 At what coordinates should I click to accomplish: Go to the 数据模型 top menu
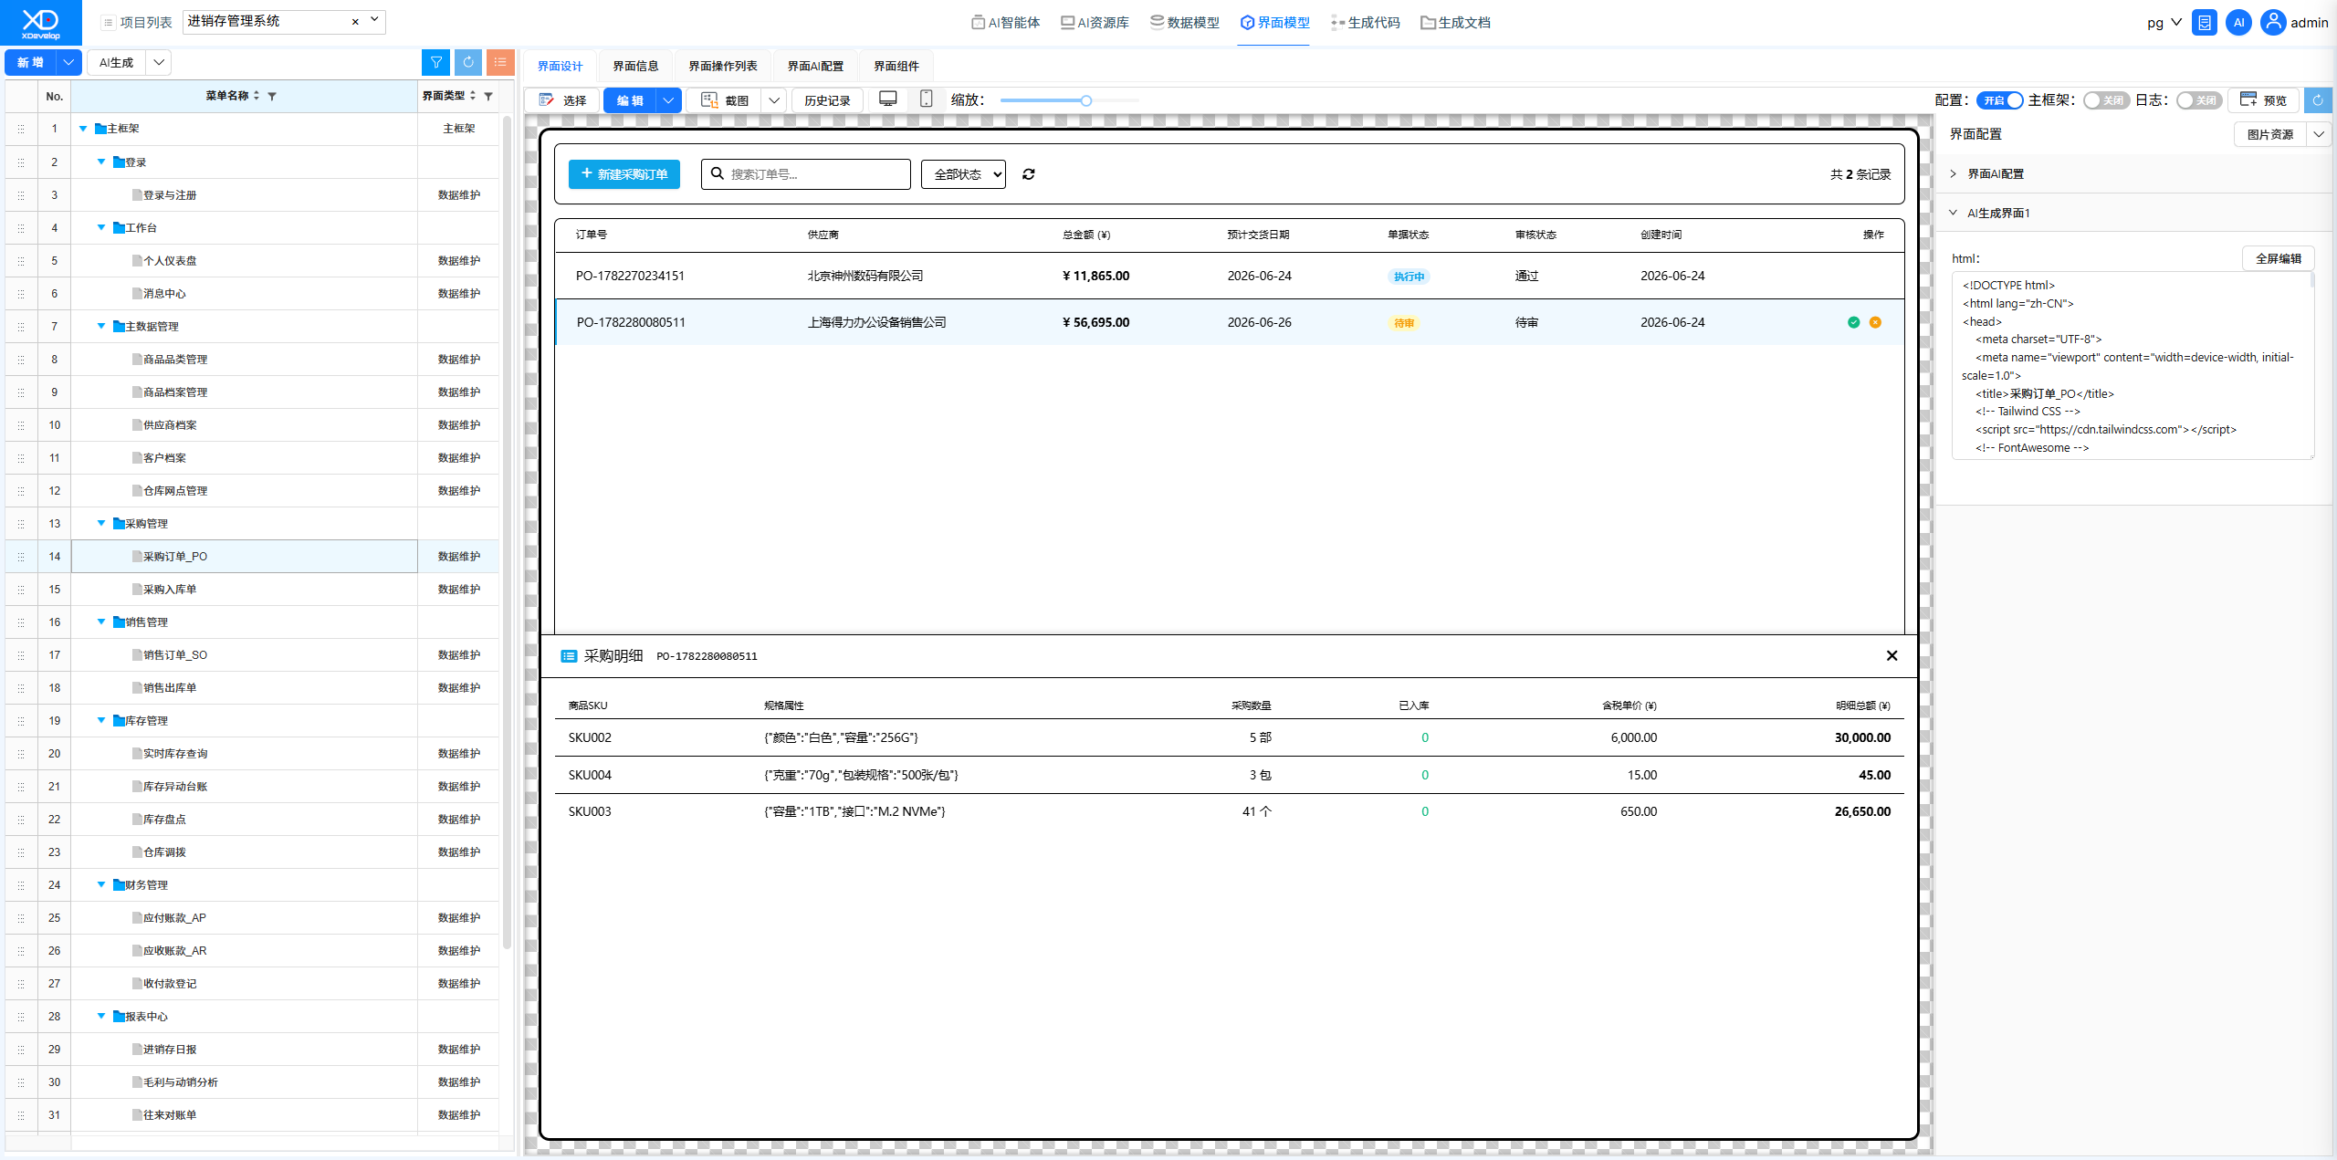(1185, 23)
